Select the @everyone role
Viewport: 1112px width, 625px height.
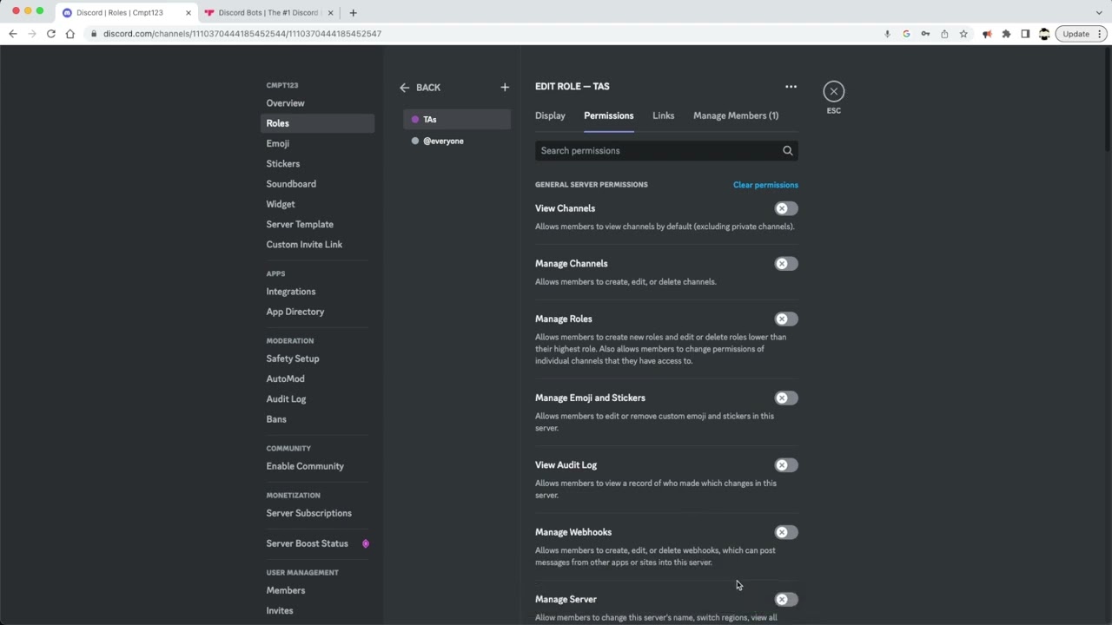point(457,141)
